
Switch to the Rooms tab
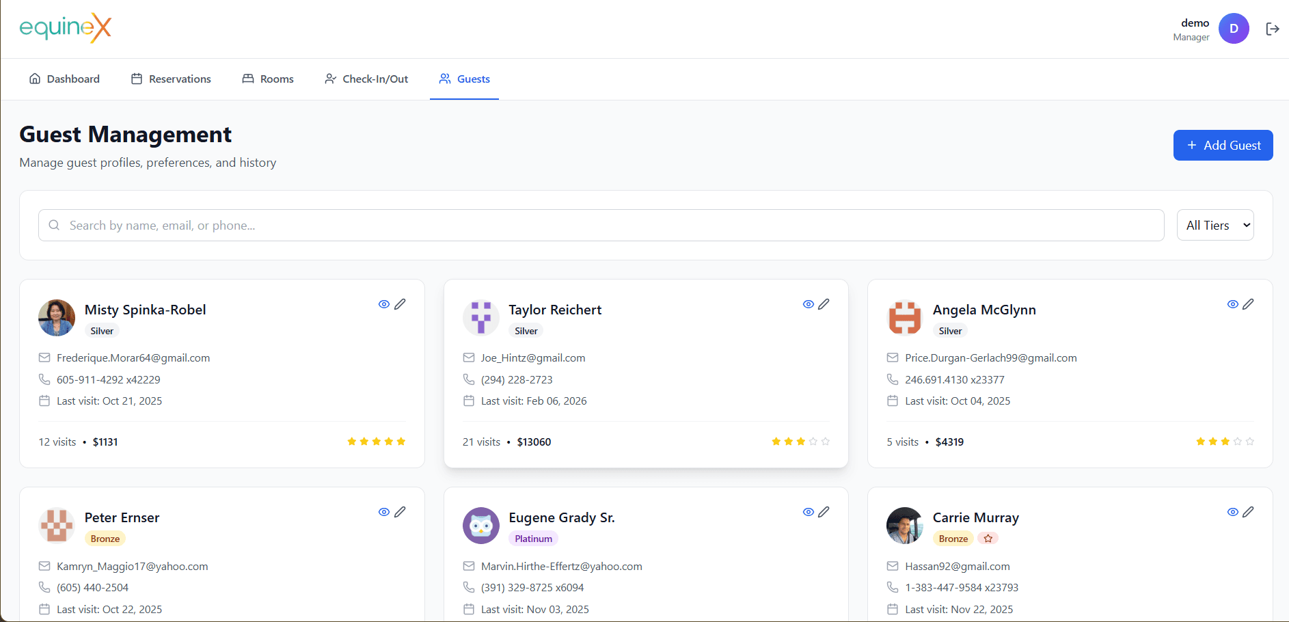click(x=268, y=79)
